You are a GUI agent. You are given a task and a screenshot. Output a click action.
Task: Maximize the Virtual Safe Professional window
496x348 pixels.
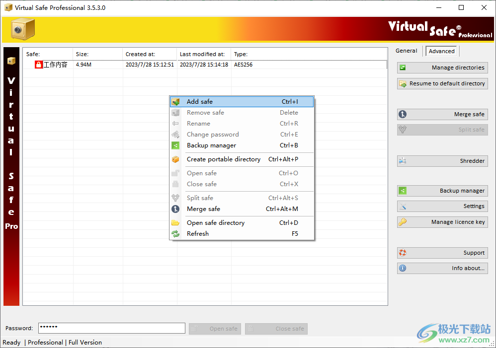click(x=461, y=7)
